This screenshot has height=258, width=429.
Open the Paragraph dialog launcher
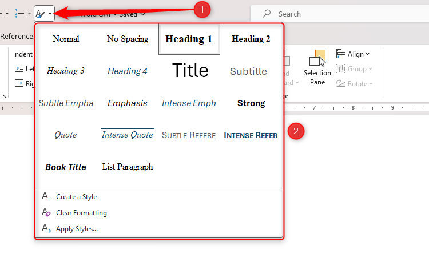[x=4, y=96]
